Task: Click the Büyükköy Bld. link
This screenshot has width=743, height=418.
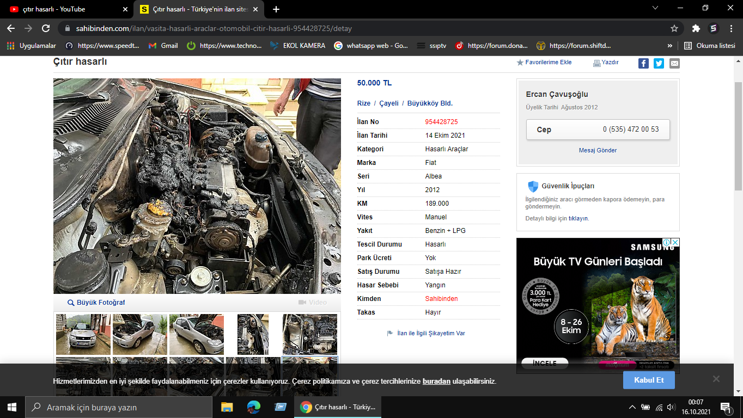Action: (x=430, y=103)
